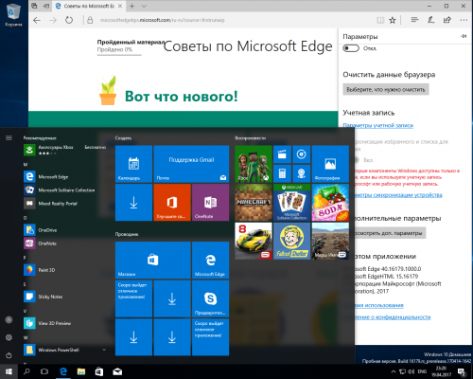Expand the Windows PowerShell folder
473x379 pixels.
pos(64,350)
